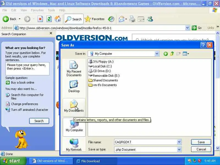
Task: Click the Stop page loading icon
Action: [x=40, y=19]
